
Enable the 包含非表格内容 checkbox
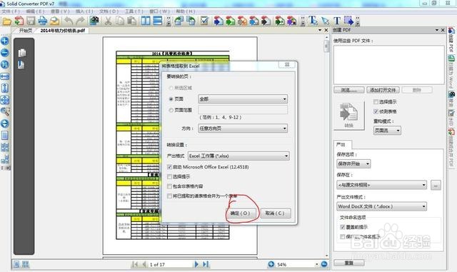tap(169, 186)
